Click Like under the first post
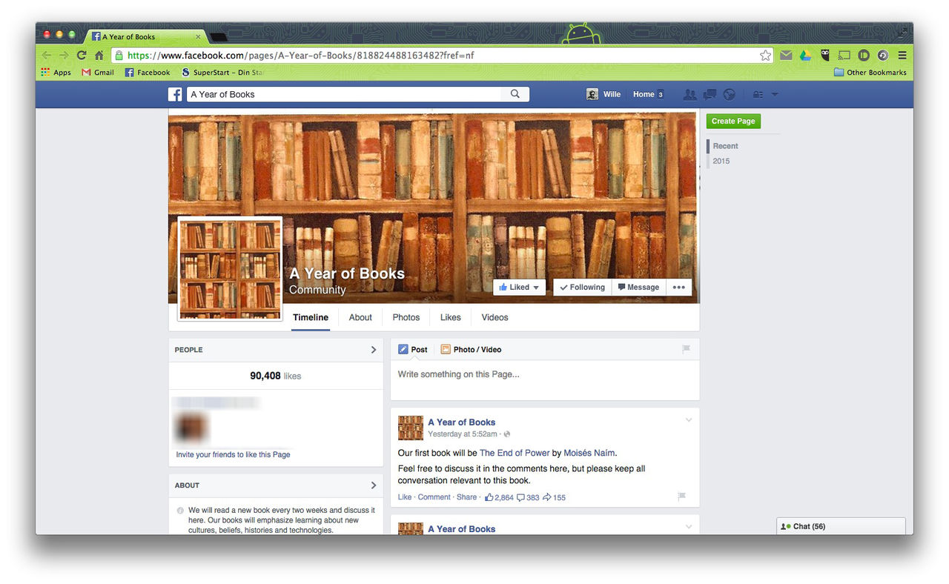949x584 pixels. pos(405,497)
